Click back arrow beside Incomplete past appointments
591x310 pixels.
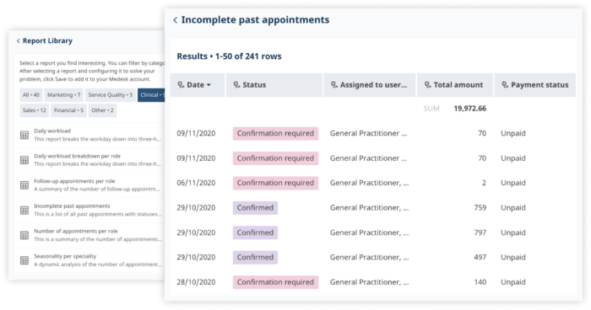pyautogui.click(x=175, y=20)
